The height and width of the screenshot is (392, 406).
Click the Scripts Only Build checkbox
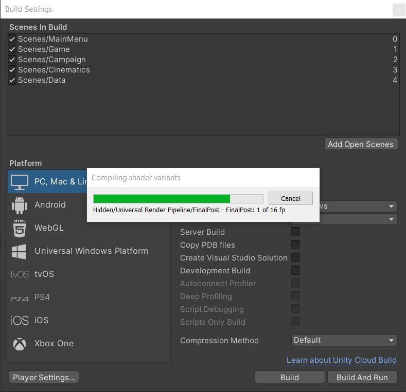pyautogui.click(x=295, y=322)
